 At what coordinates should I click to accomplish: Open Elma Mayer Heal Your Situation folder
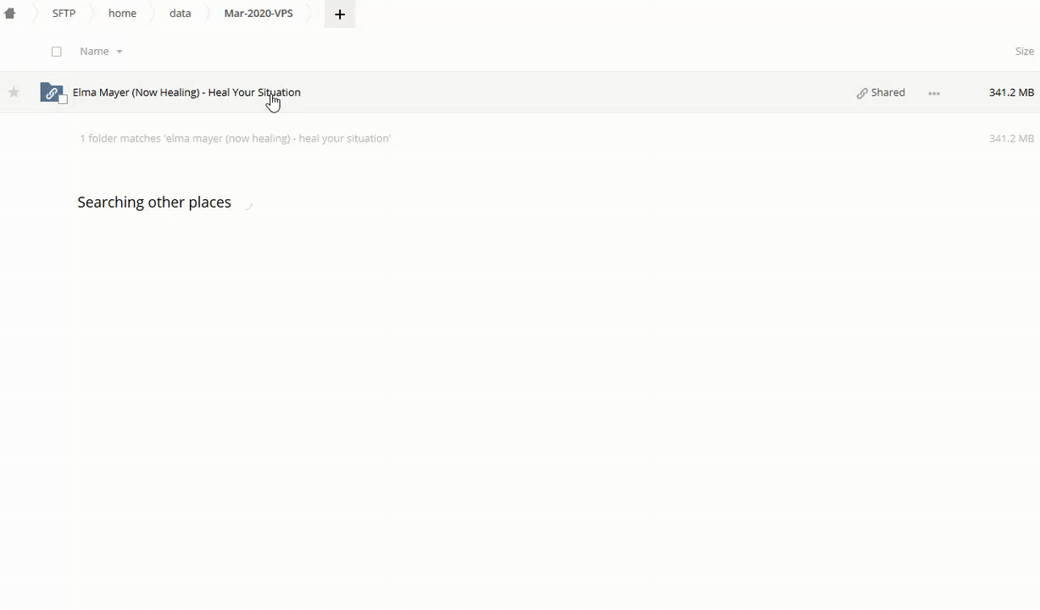click(186, 92)
